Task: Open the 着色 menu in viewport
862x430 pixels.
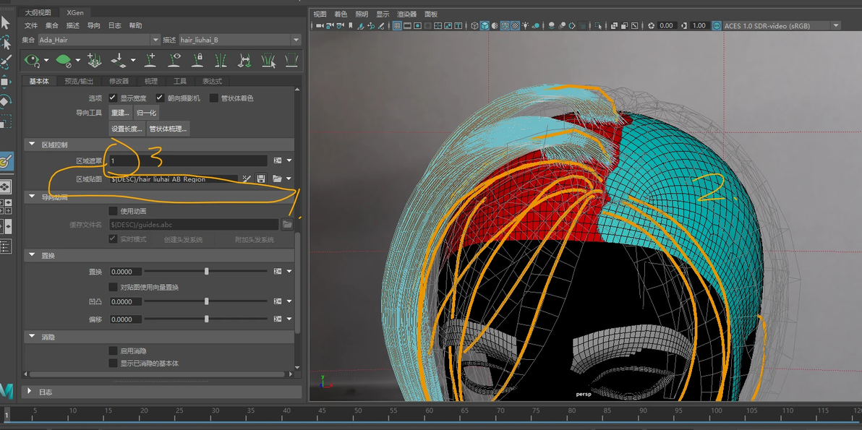Action: 341,14
